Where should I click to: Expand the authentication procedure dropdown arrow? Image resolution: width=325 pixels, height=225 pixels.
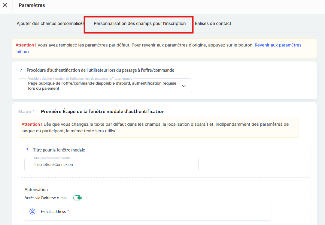[184, 86]
